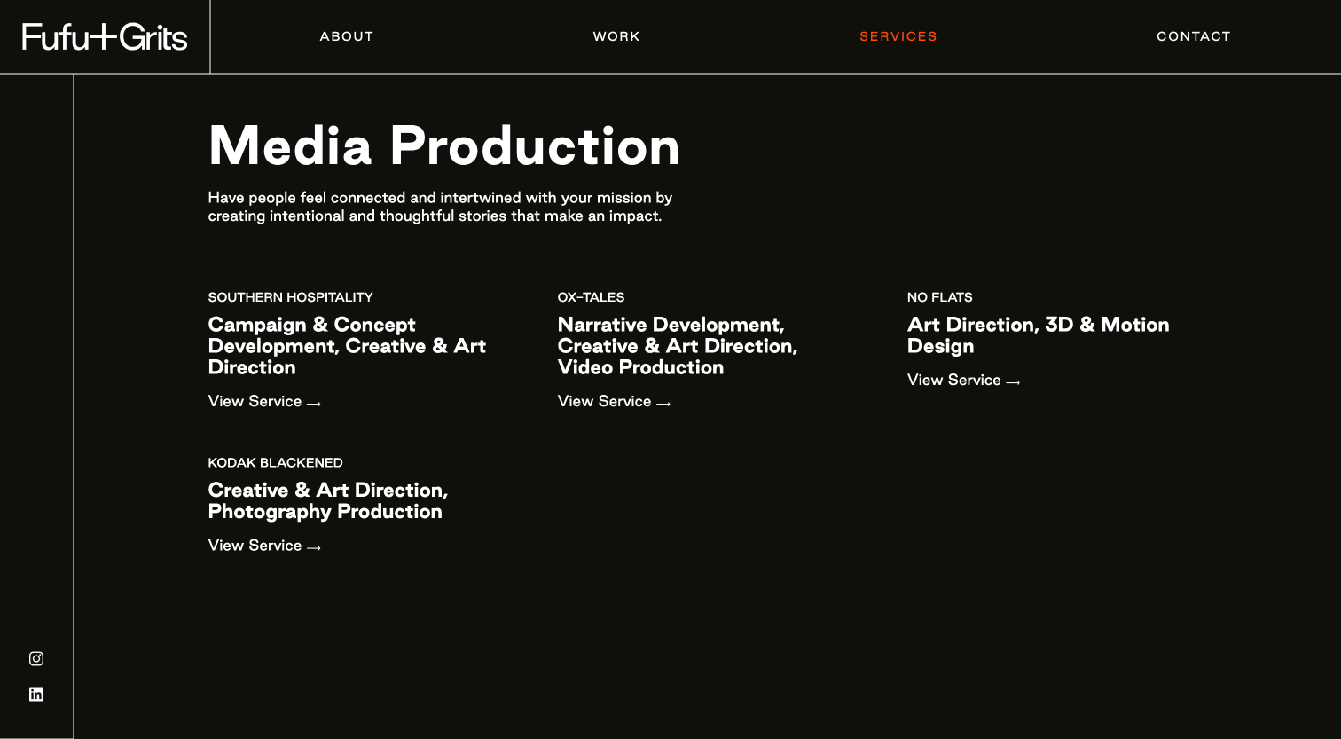Open the Instagram profile icon
The width and height of the screenshot is (1341, 739).
point(36,658)
